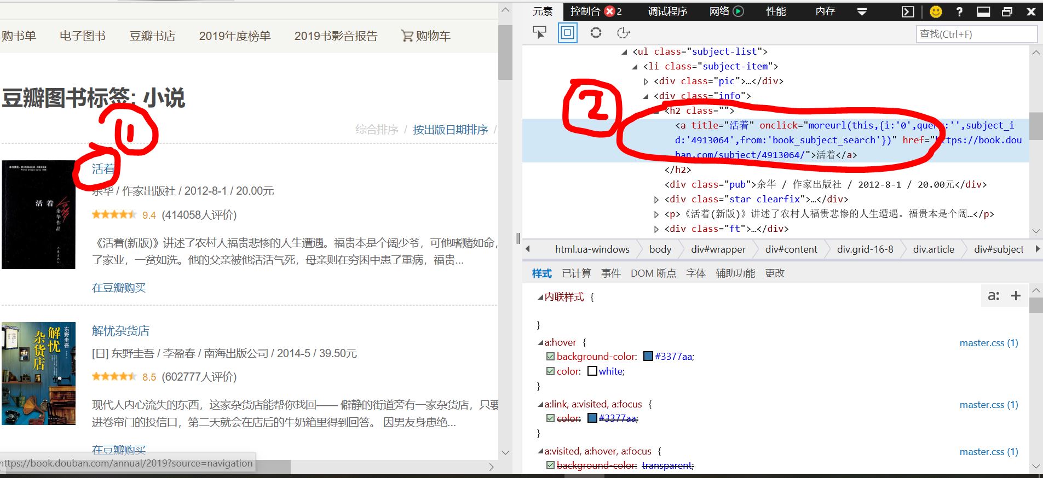Expand the div star clearfix node

[x=656, y=200]
